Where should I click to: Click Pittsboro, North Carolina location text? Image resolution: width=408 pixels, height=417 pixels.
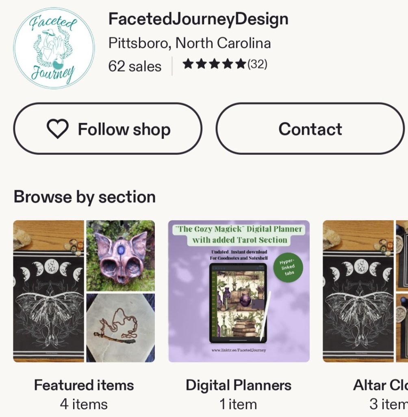(x=189, y=43)
